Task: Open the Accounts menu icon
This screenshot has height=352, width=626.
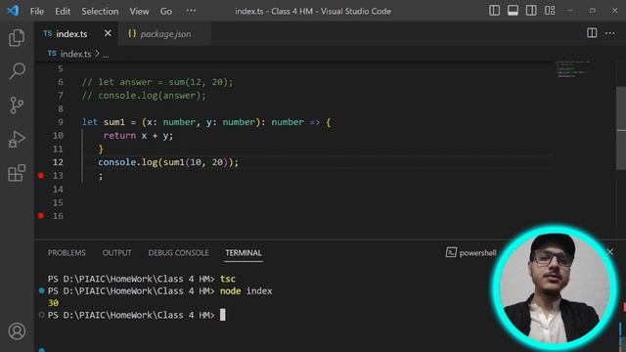Action: pyautogui.click(x=17, y=331)
